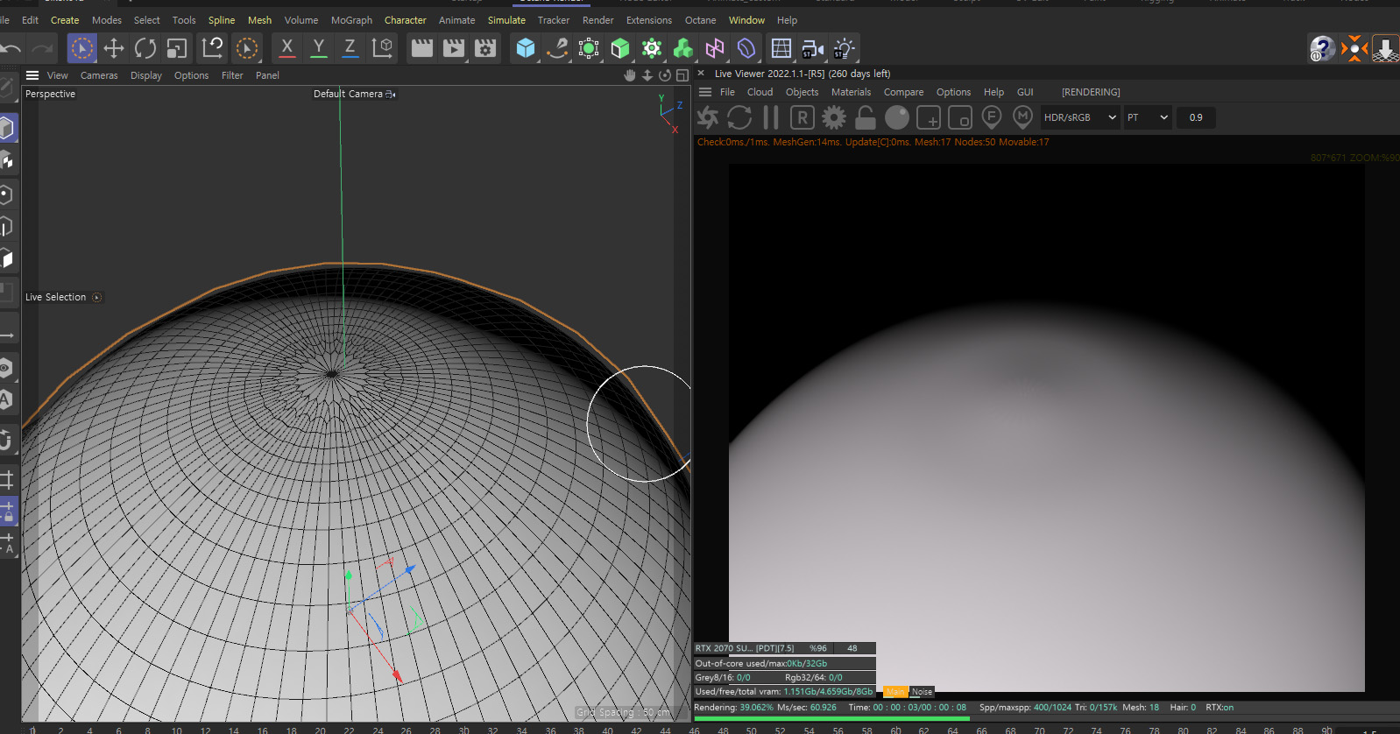
Task: Click Reset render data R button
Action: click(803, 117)
